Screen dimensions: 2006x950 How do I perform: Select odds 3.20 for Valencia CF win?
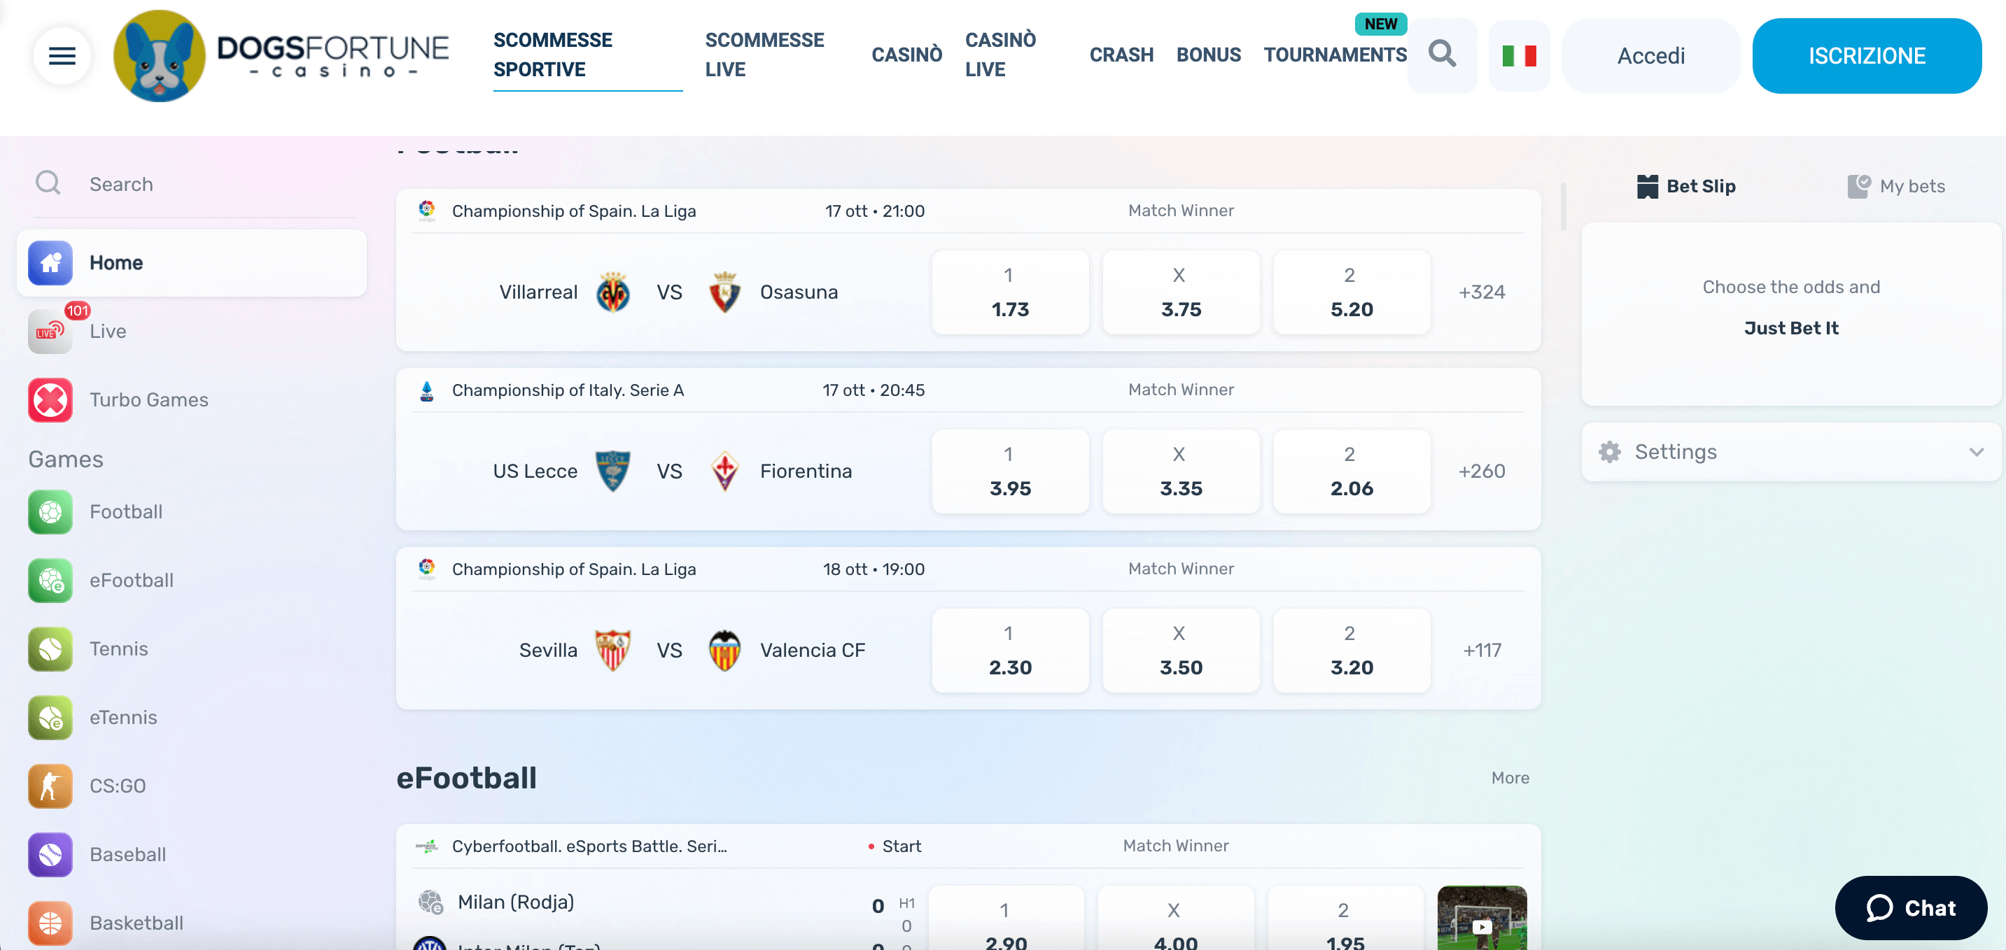(1351, 651)
